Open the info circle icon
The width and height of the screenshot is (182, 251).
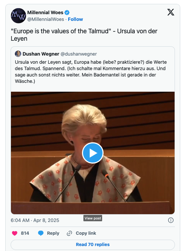[171, 220]
